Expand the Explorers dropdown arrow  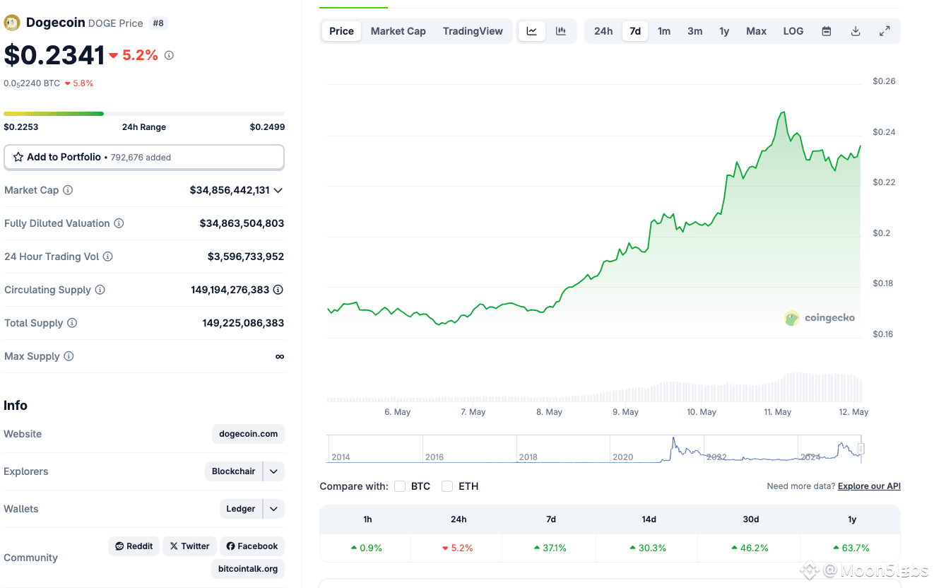pyautogui.click(x=274, y=471)
